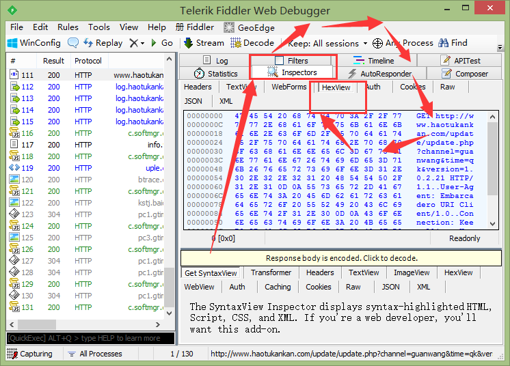The image size is (510, 366).
Task: Tick the Filters tab checkbox
Action: [x=279, y=60]
